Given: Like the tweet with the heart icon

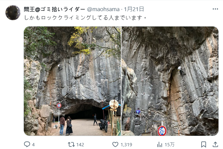Looking at the screenshot, I should [x=115, y=144].
